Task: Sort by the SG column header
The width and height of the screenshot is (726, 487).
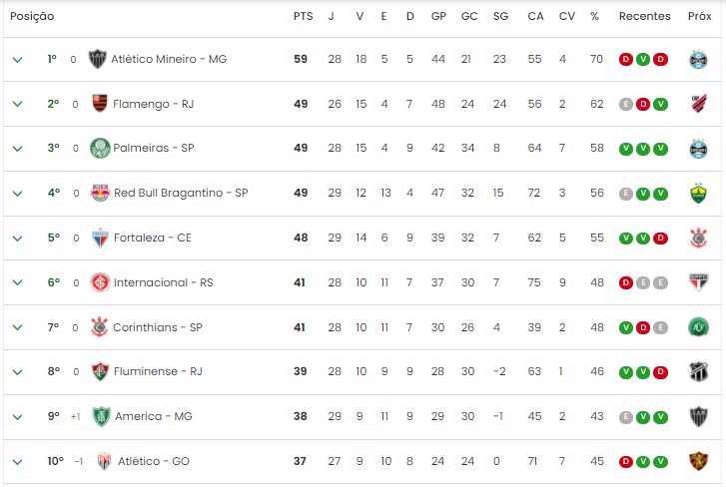Action: 500,16
